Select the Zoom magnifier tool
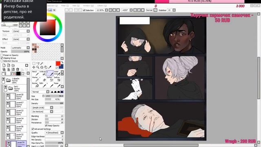Image resolution: width=261 pixels, height=147 pixels. click(x=38, y=67)
